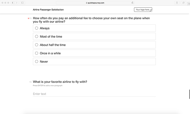Image resolution: width=190 pixels, height=114 pixels.
Task: Click the favorite airline Enter text field
Action: [x=94, y=94]
